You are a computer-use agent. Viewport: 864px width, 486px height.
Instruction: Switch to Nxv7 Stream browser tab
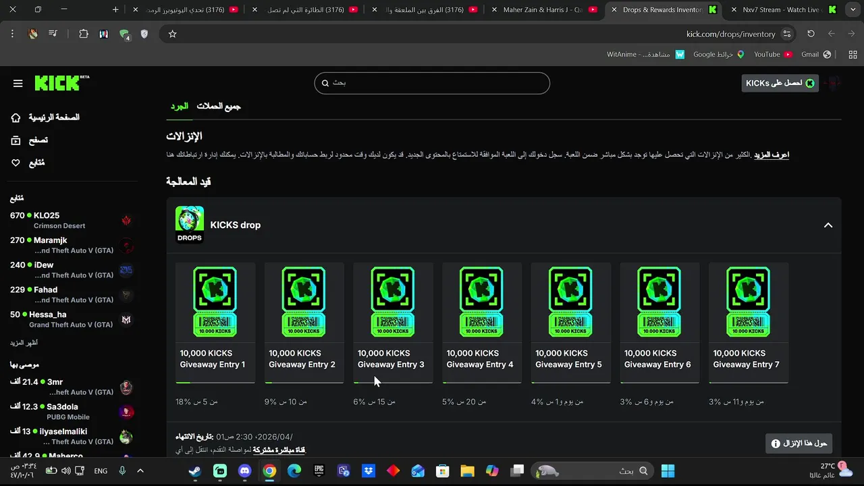[x=783, y=9]
